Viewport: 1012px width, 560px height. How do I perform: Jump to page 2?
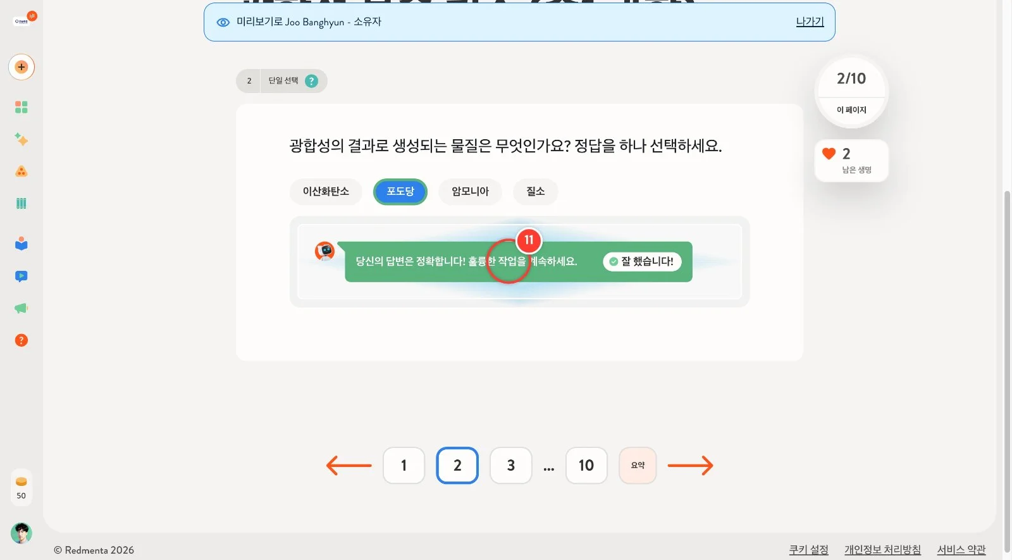click(457, 466)
